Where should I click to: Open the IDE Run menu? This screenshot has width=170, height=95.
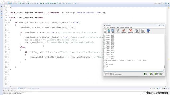point(12,1)
